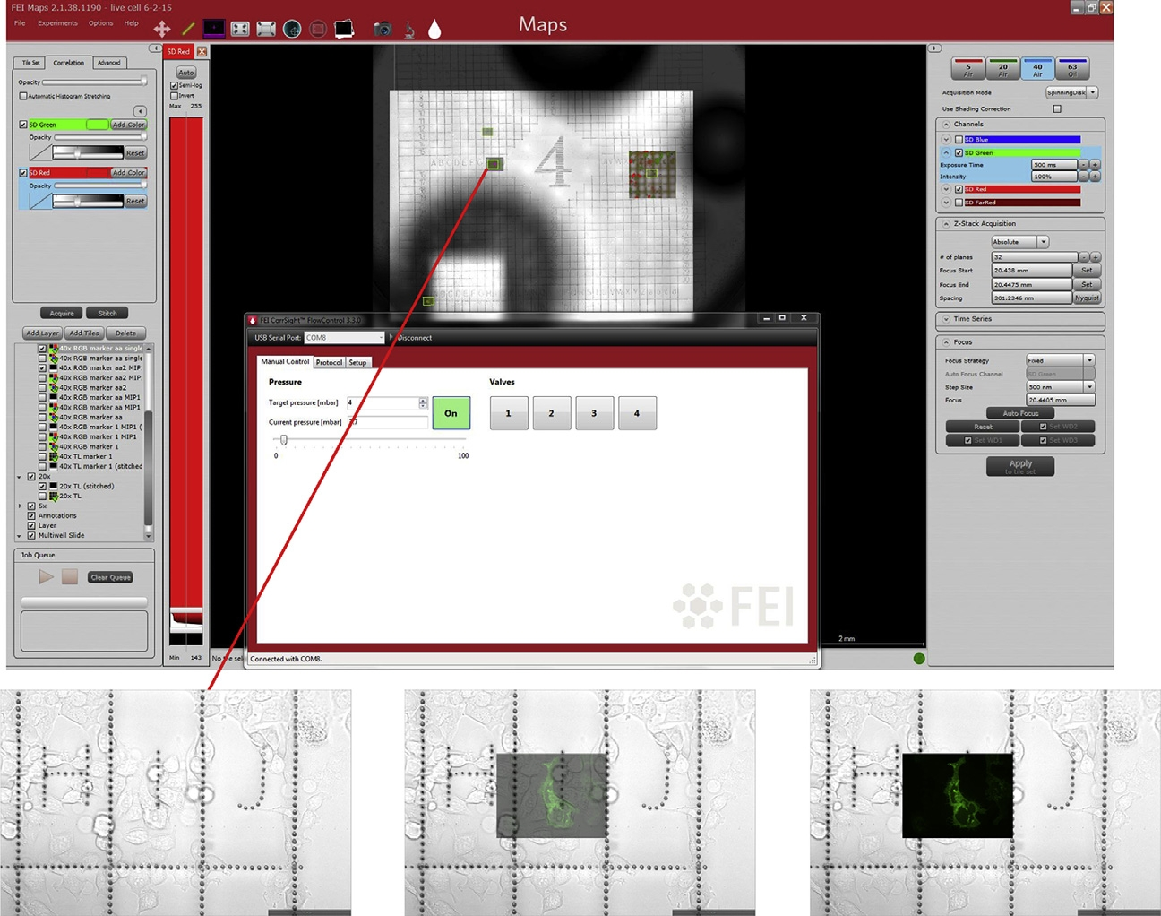Enable the Invert checkbox

click(174, 95)
